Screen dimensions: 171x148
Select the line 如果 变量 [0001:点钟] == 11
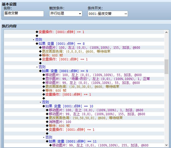pos(84,141)
